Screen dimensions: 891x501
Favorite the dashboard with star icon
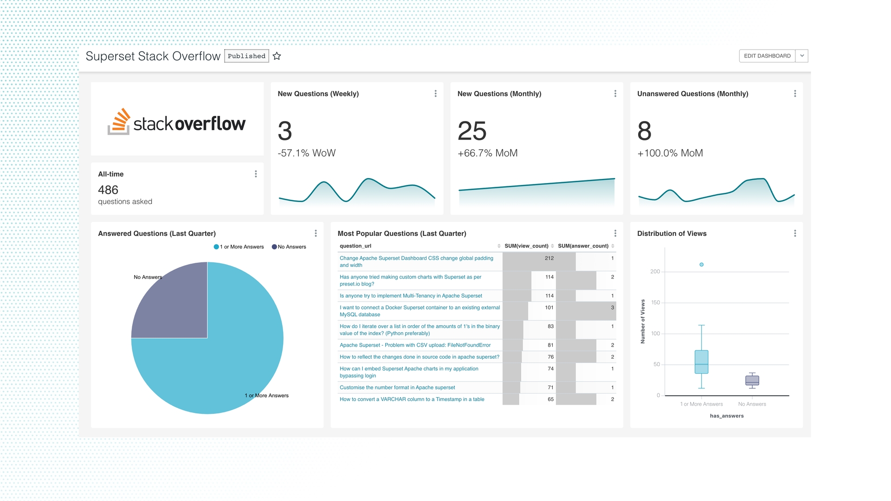point(277,56)
